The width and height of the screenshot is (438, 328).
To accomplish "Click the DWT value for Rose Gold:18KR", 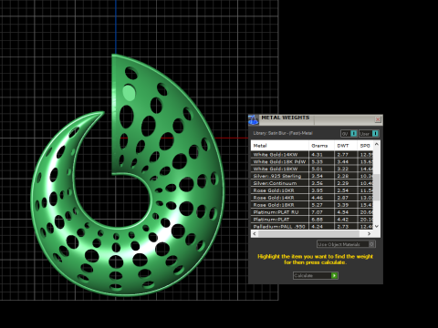I will click(342, 205).
